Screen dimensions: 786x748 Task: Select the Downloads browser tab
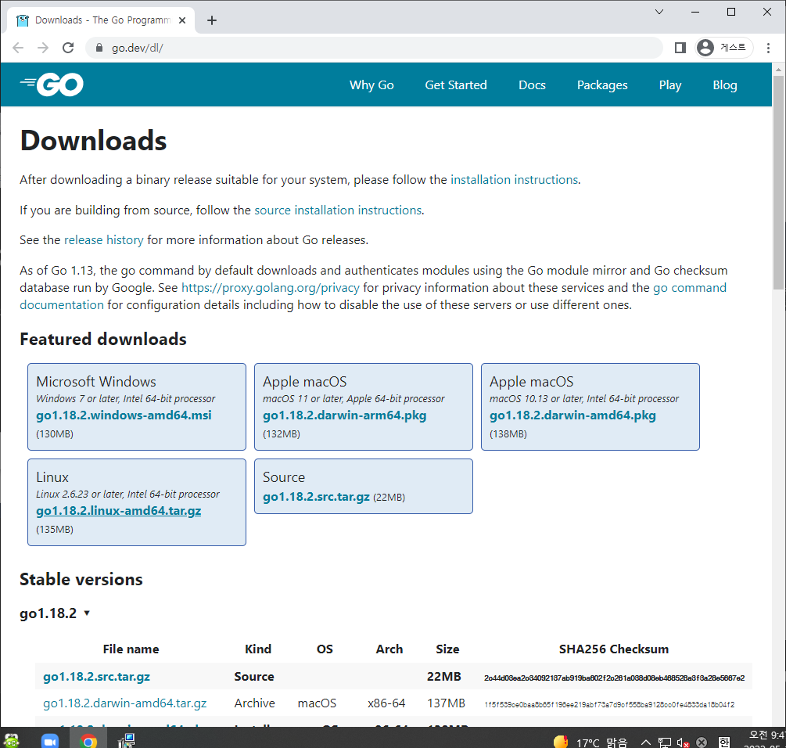(x=100, y=20)
